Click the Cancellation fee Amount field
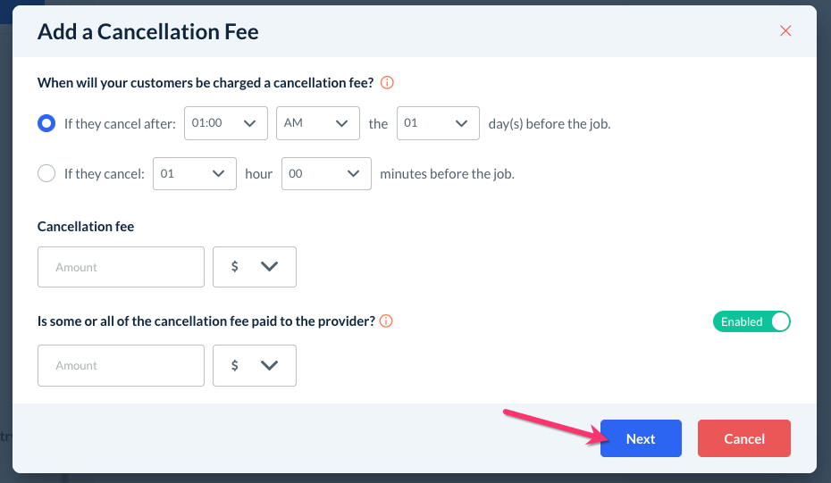The image size is (831, 483). pyautogui.click(x=121, y=267)
